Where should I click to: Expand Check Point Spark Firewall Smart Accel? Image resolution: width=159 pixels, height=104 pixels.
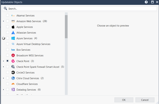3,67
